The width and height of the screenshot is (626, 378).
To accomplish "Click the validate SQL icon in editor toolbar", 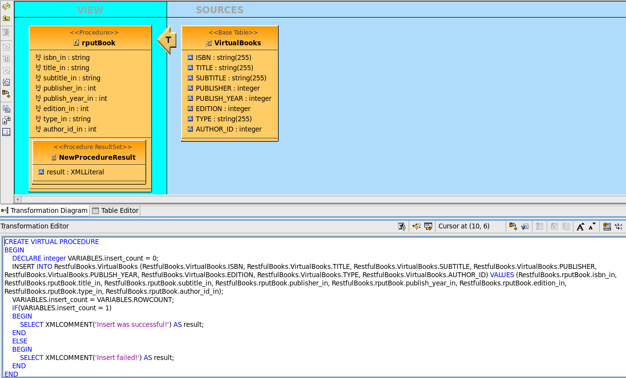I will (x=401, y=226).
